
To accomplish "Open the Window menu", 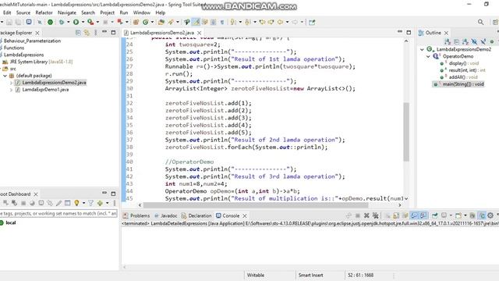I will [x=142, y=12].
